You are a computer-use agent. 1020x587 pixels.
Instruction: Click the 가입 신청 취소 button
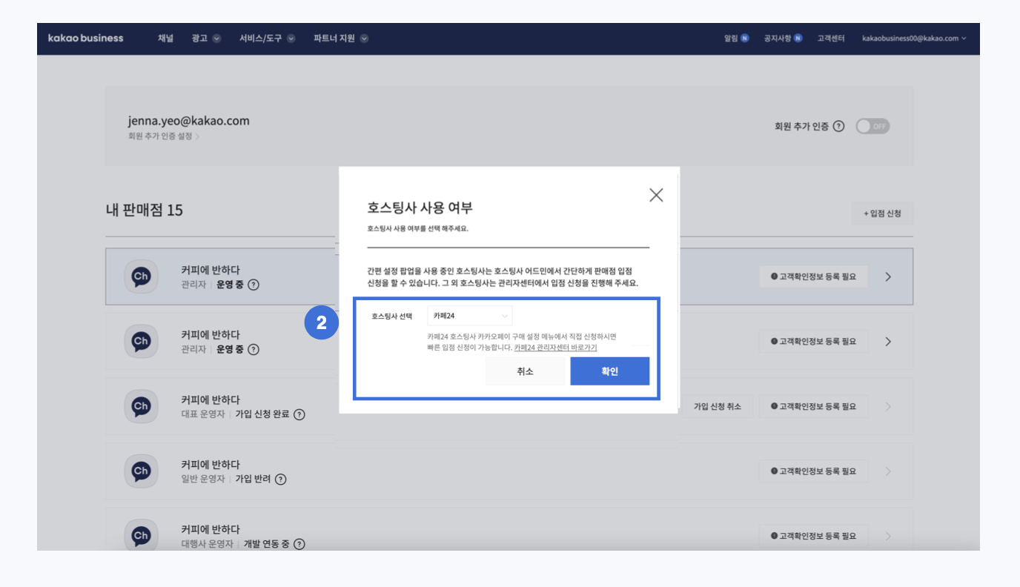click(x=717, y=406)
